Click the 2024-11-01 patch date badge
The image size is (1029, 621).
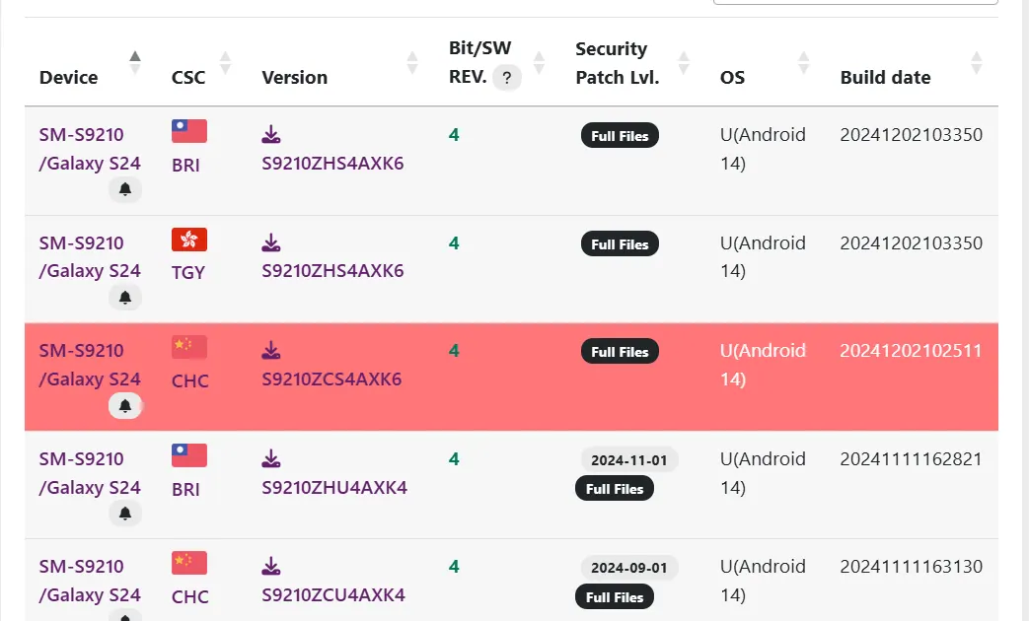click(628, 460)
